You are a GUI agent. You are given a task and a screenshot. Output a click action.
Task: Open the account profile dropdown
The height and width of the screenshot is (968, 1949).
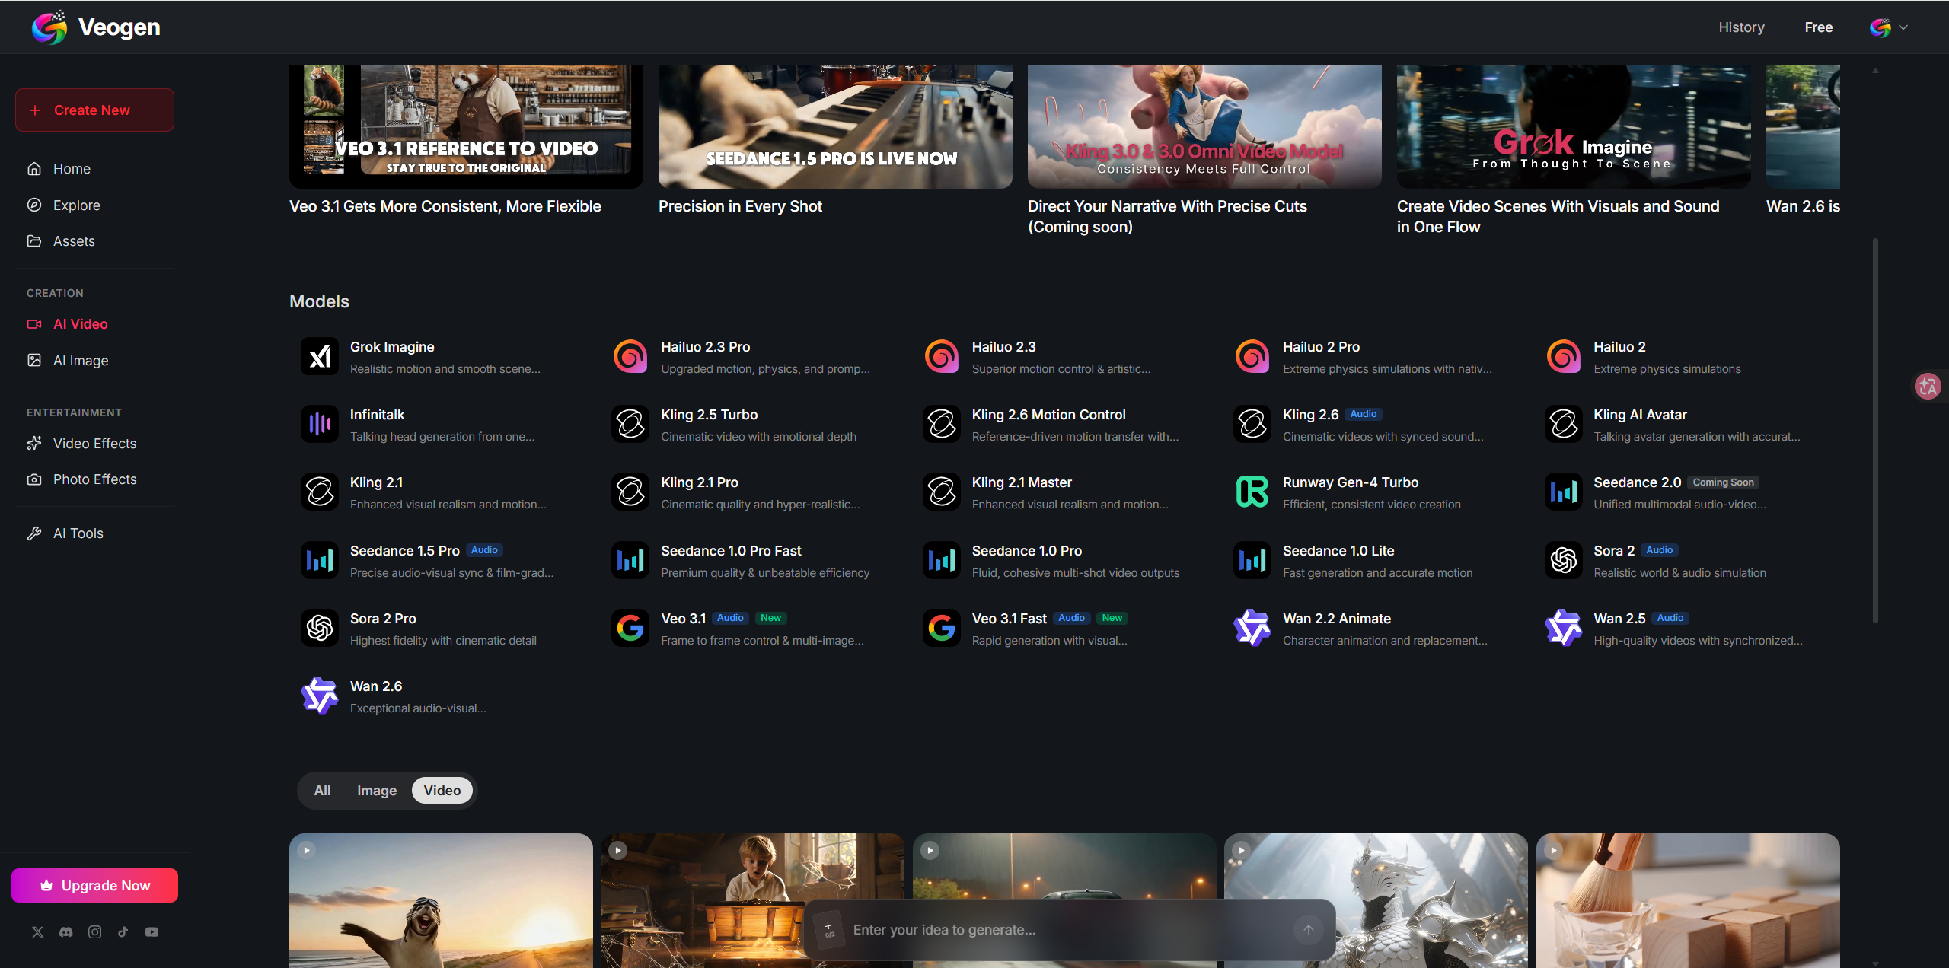pos(1887,27)
